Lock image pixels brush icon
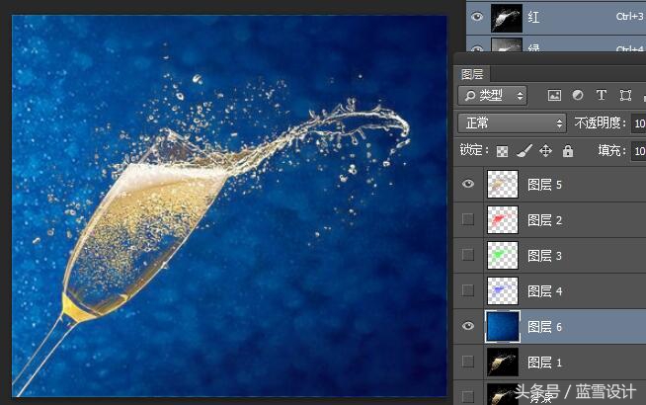 point(525,151)
